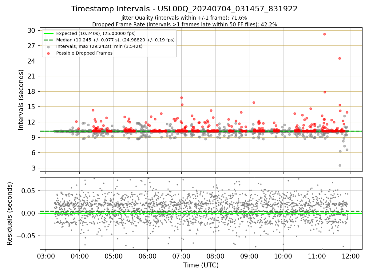Click the 27 tick on the intervals axis
This screenshot has width=369, height=276.
pos(31,46)
